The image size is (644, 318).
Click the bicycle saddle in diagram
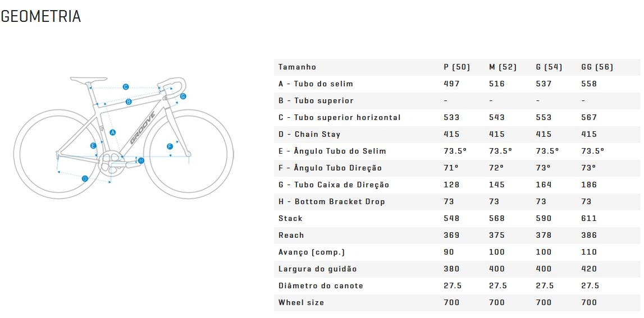pyautogui.click(x=88, y=79)
